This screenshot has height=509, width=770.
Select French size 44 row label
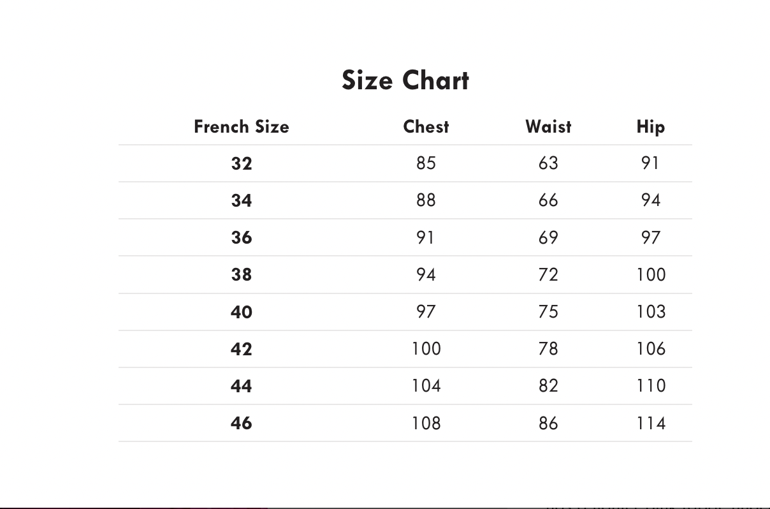(241, 386)
